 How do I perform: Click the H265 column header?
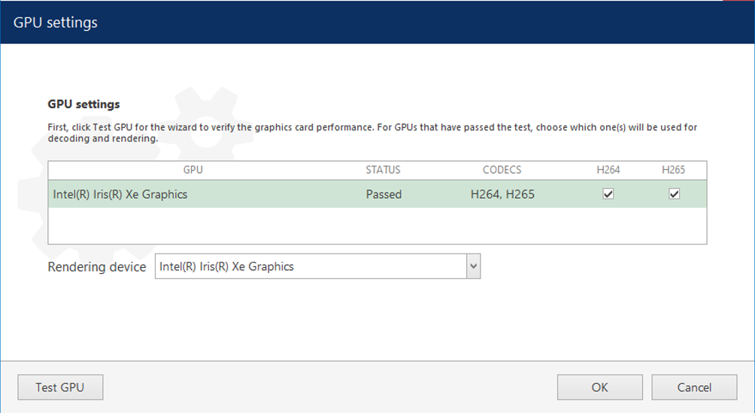pyautogui.click(x=674, y=170)
